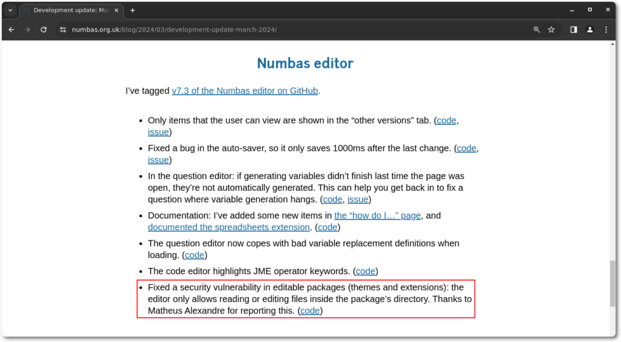The image size is (621, 342).
Task: Open a new tab with plus button
Action: [133, 10]
